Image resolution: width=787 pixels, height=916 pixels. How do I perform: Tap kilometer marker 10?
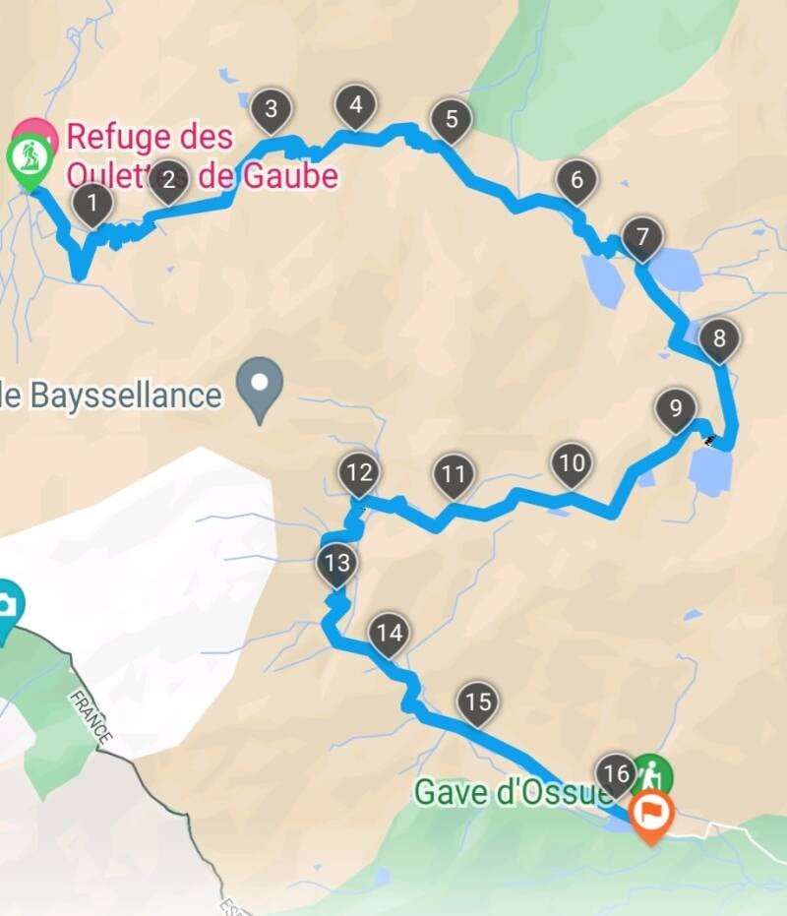pyautogui.click(x=572, y=465)
